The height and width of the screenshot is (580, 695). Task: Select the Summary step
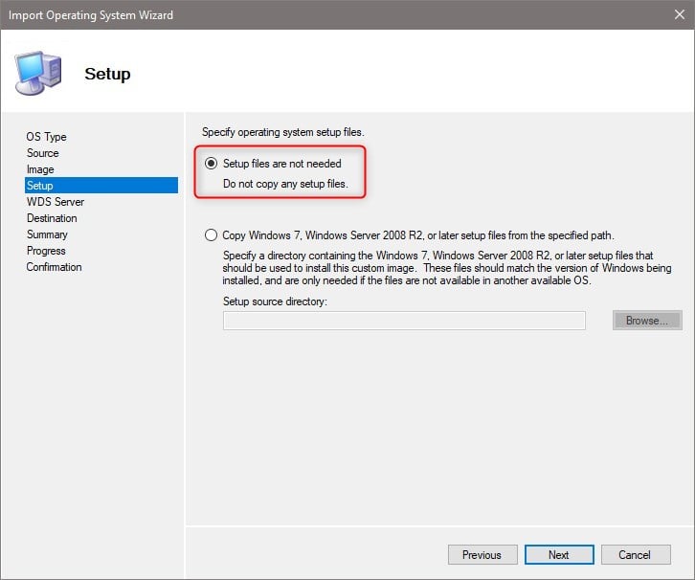tap(47, 234)
